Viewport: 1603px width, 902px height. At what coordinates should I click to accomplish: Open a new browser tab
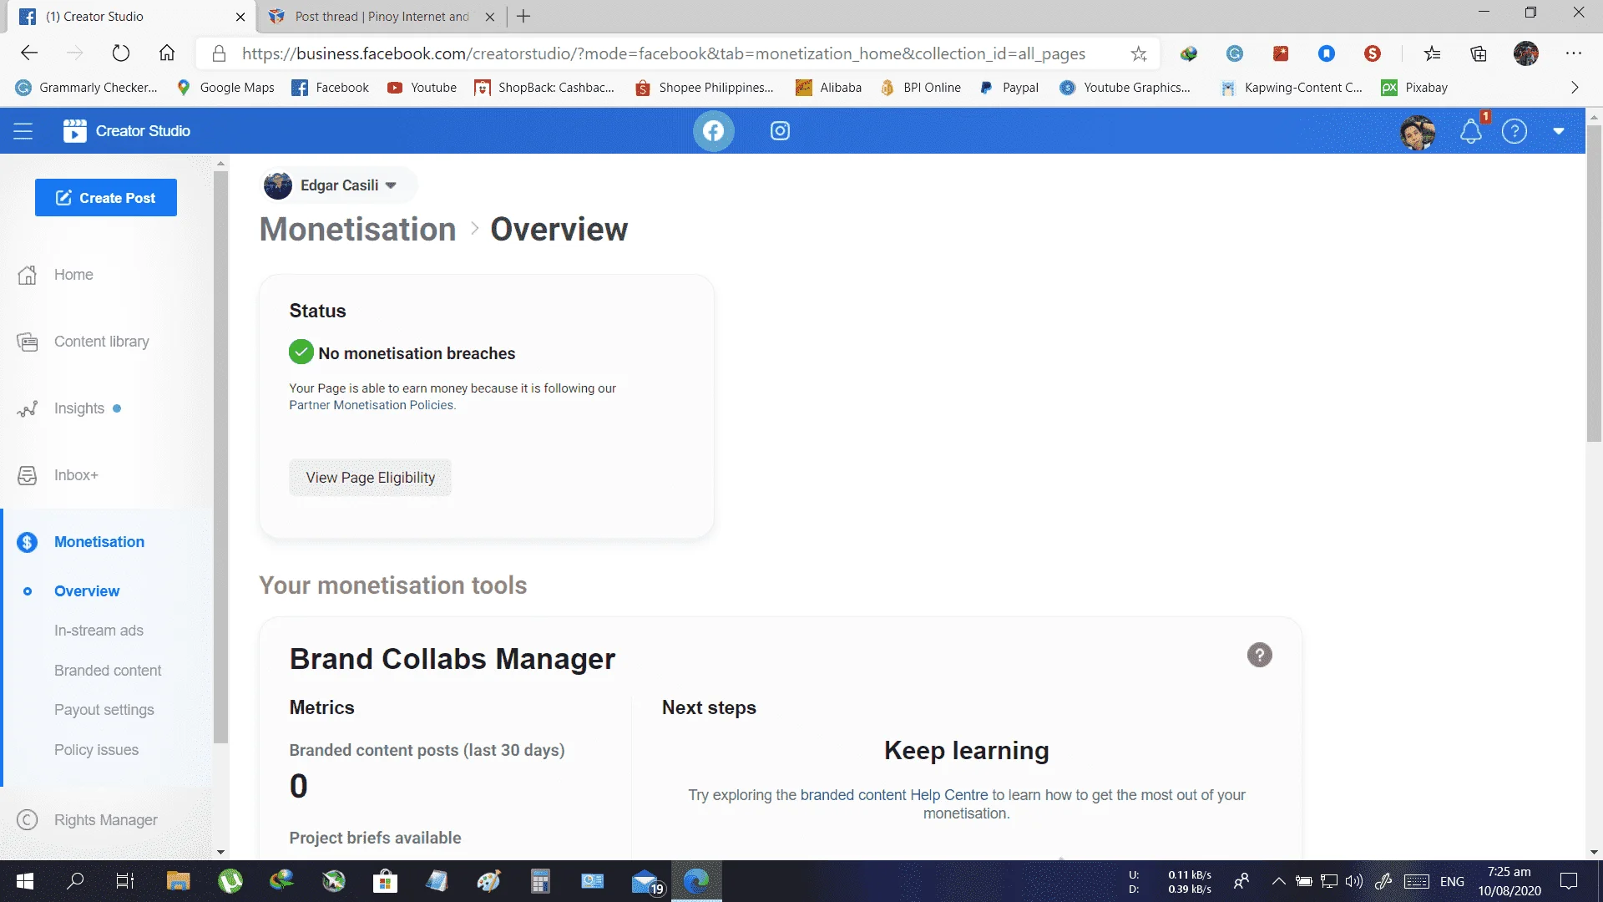point(523,17)
